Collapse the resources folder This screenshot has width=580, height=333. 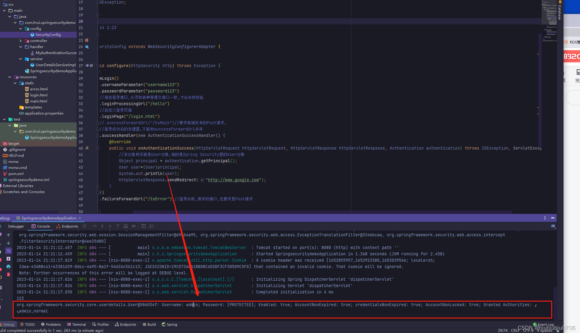(x=10, y=77)
